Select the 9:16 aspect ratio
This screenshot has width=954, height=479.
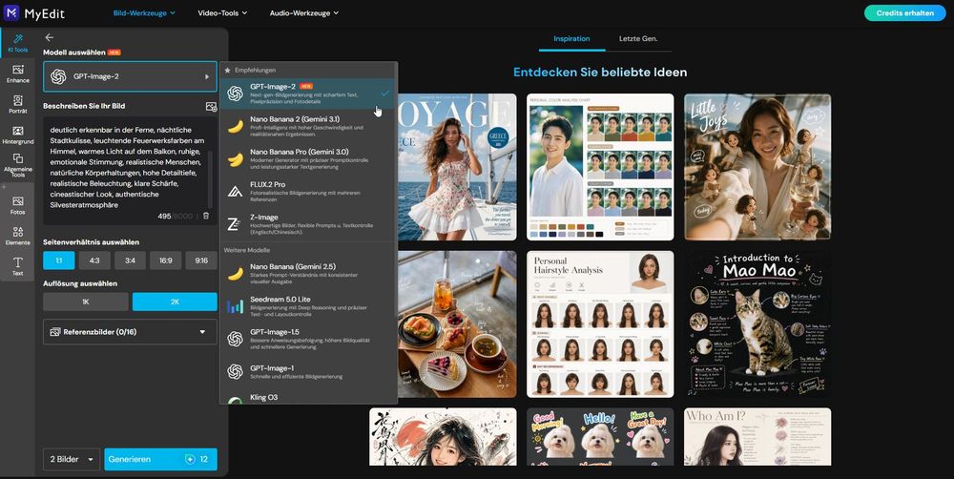[x=201, y=260]
